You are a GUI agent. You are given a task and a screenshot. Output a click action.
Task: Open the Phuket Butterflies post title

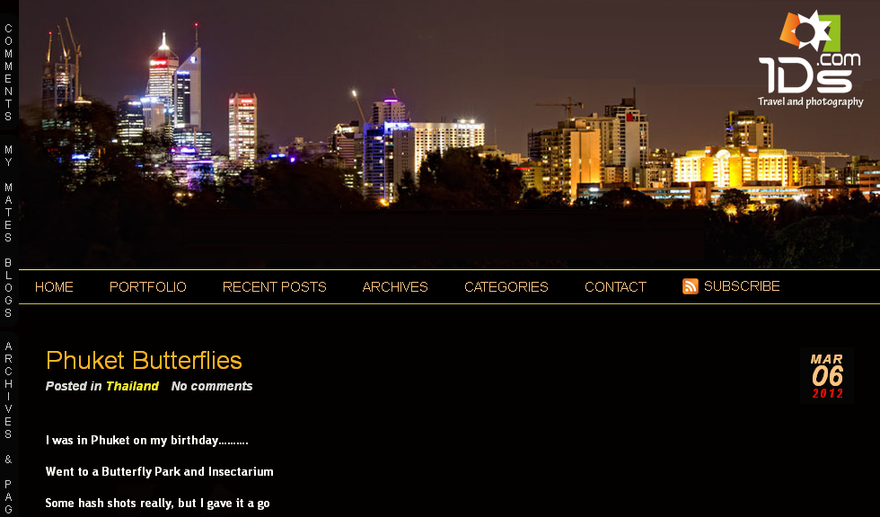[144, 360]
